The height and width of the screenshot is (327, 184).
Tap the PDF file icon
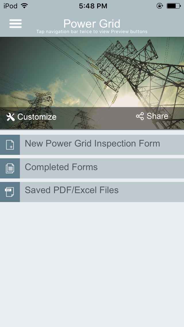coord(10,192)
